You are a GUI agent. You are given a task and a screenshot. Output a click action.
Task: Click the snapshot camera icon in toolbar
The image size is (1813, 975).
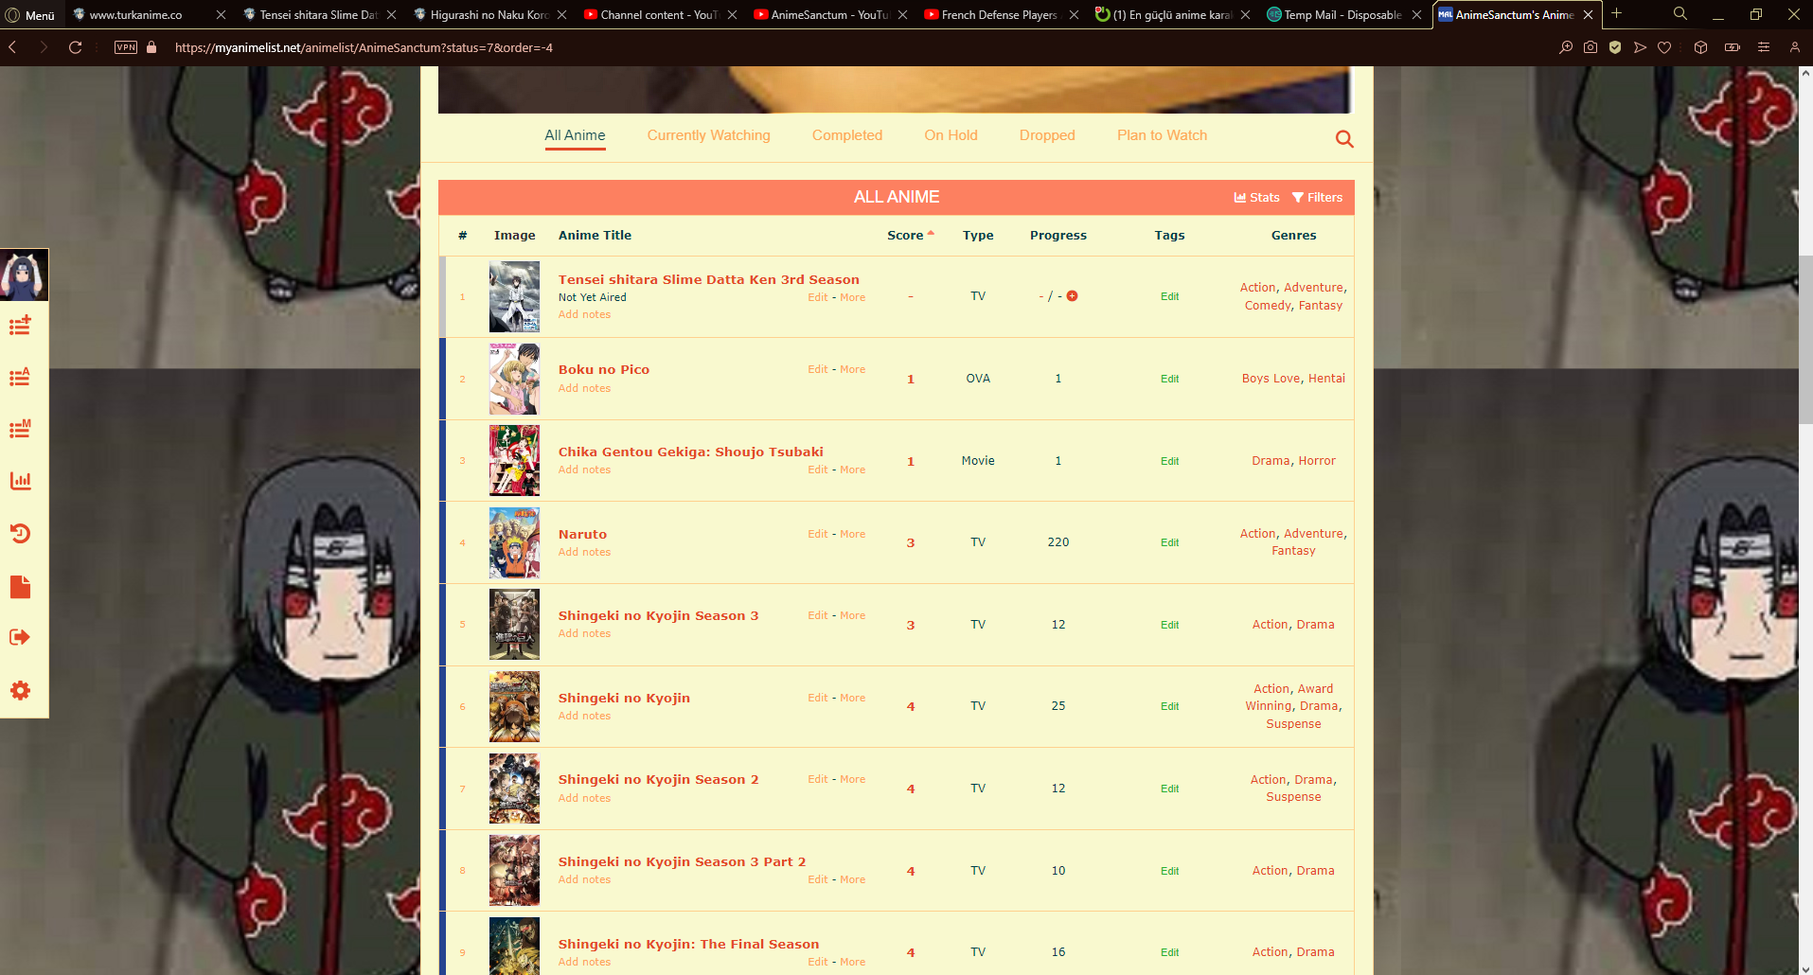click(x=1591, y=47)
